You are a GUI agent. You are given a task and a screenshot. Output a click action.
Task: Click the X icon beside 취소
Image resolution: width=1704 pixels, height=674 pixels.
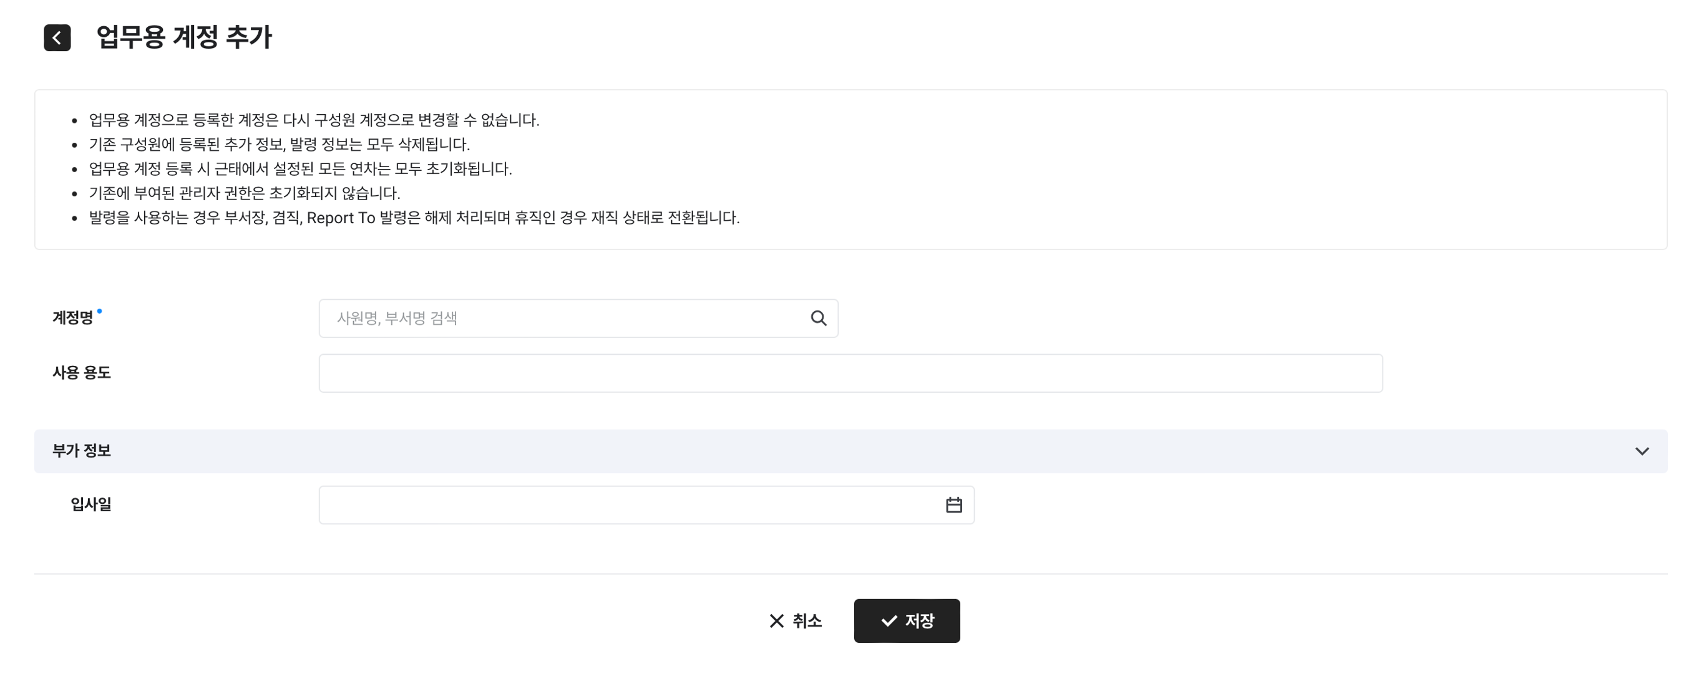777,621
